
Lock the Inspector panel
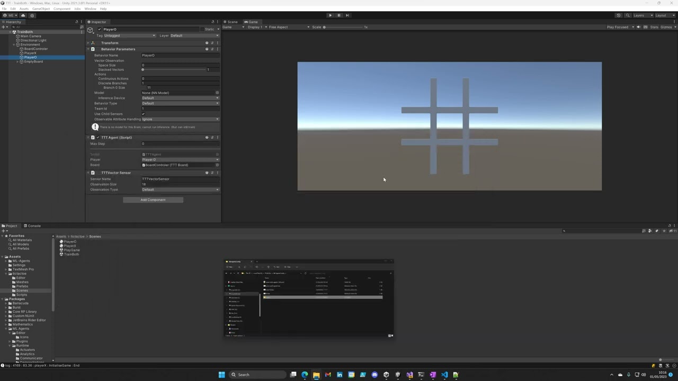(x=213, y=22)
